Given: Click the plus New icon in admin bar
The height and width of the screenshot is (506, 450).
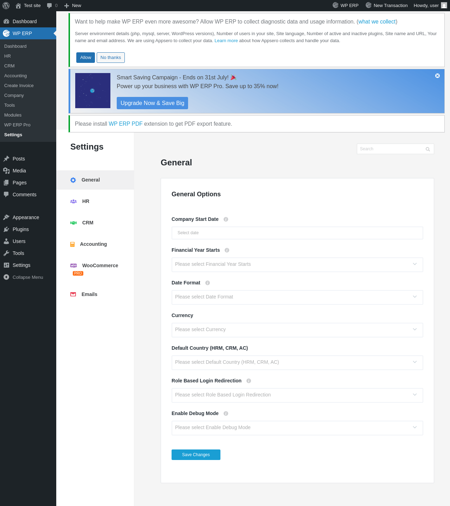Looking at the screenshot, I should pos(66,6).
